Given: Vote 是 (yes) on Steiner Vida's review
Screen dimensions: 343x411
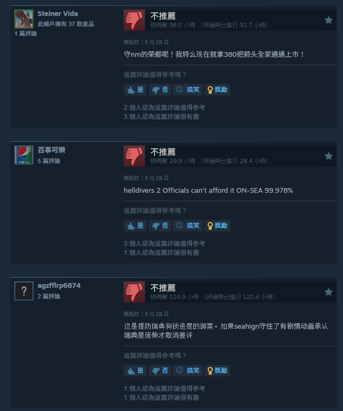Looking at the screenshot, I should pyautogui.click(x=135, y=90).
